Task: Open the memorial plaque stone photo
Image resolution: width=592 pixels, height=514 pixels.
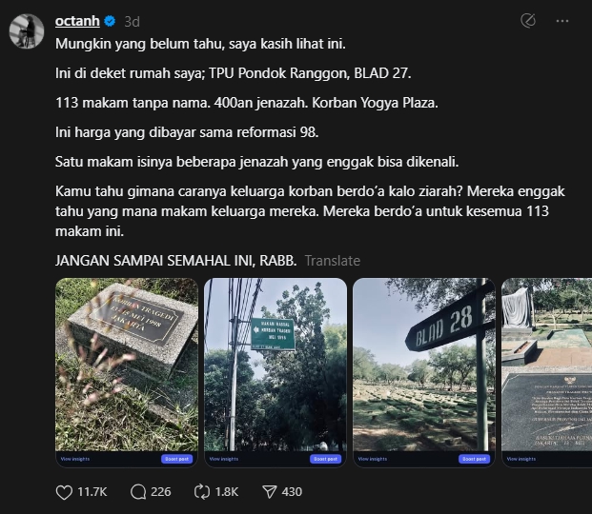Action: 127,365
